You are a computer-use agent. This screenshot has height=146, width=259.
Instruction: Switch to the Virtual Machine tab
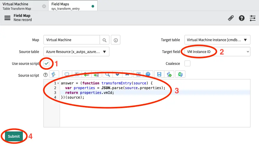point(21,6)
